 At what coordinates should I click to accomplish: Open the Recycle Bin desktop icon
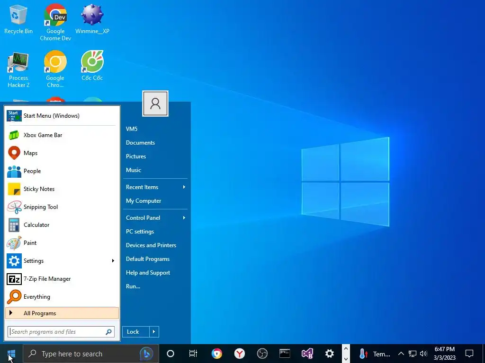coord(18,19)
